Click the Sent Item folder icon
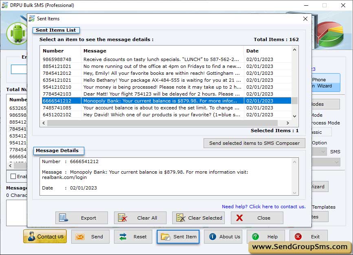Screen dimensions: 353x255 (165, 237)
